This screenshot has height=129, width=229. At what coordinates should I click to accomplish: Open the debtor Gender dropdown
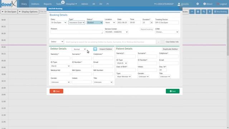(x=60, y=82)
